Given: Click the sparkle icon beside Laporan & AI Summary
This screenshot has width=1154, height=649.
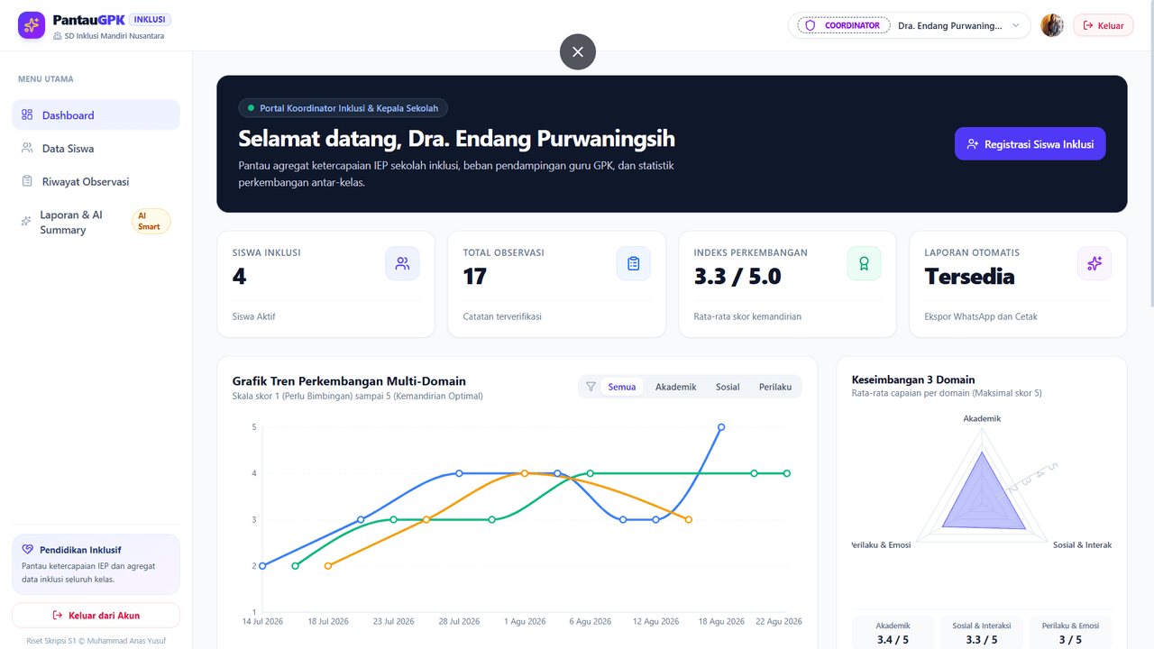Looking at the screenshot, I should [26, 222].
